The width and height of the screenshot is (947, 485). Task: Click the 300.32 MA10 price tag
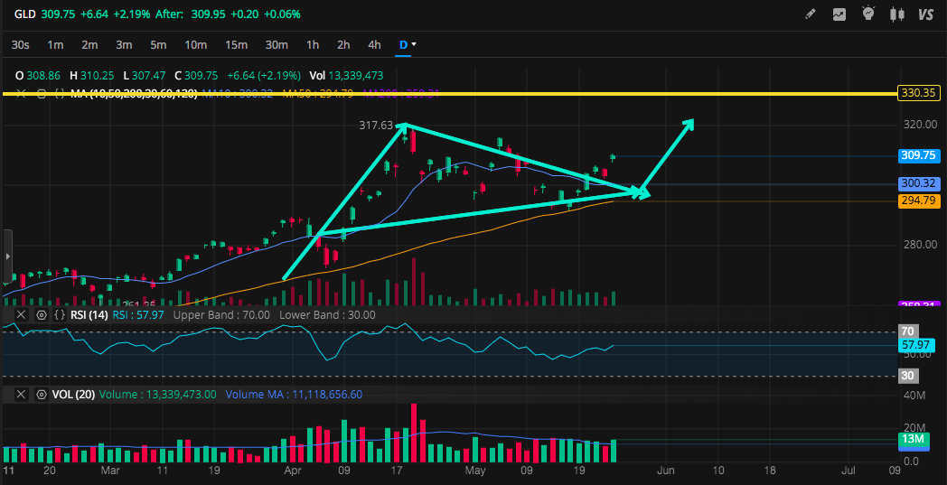coord(919,183)
